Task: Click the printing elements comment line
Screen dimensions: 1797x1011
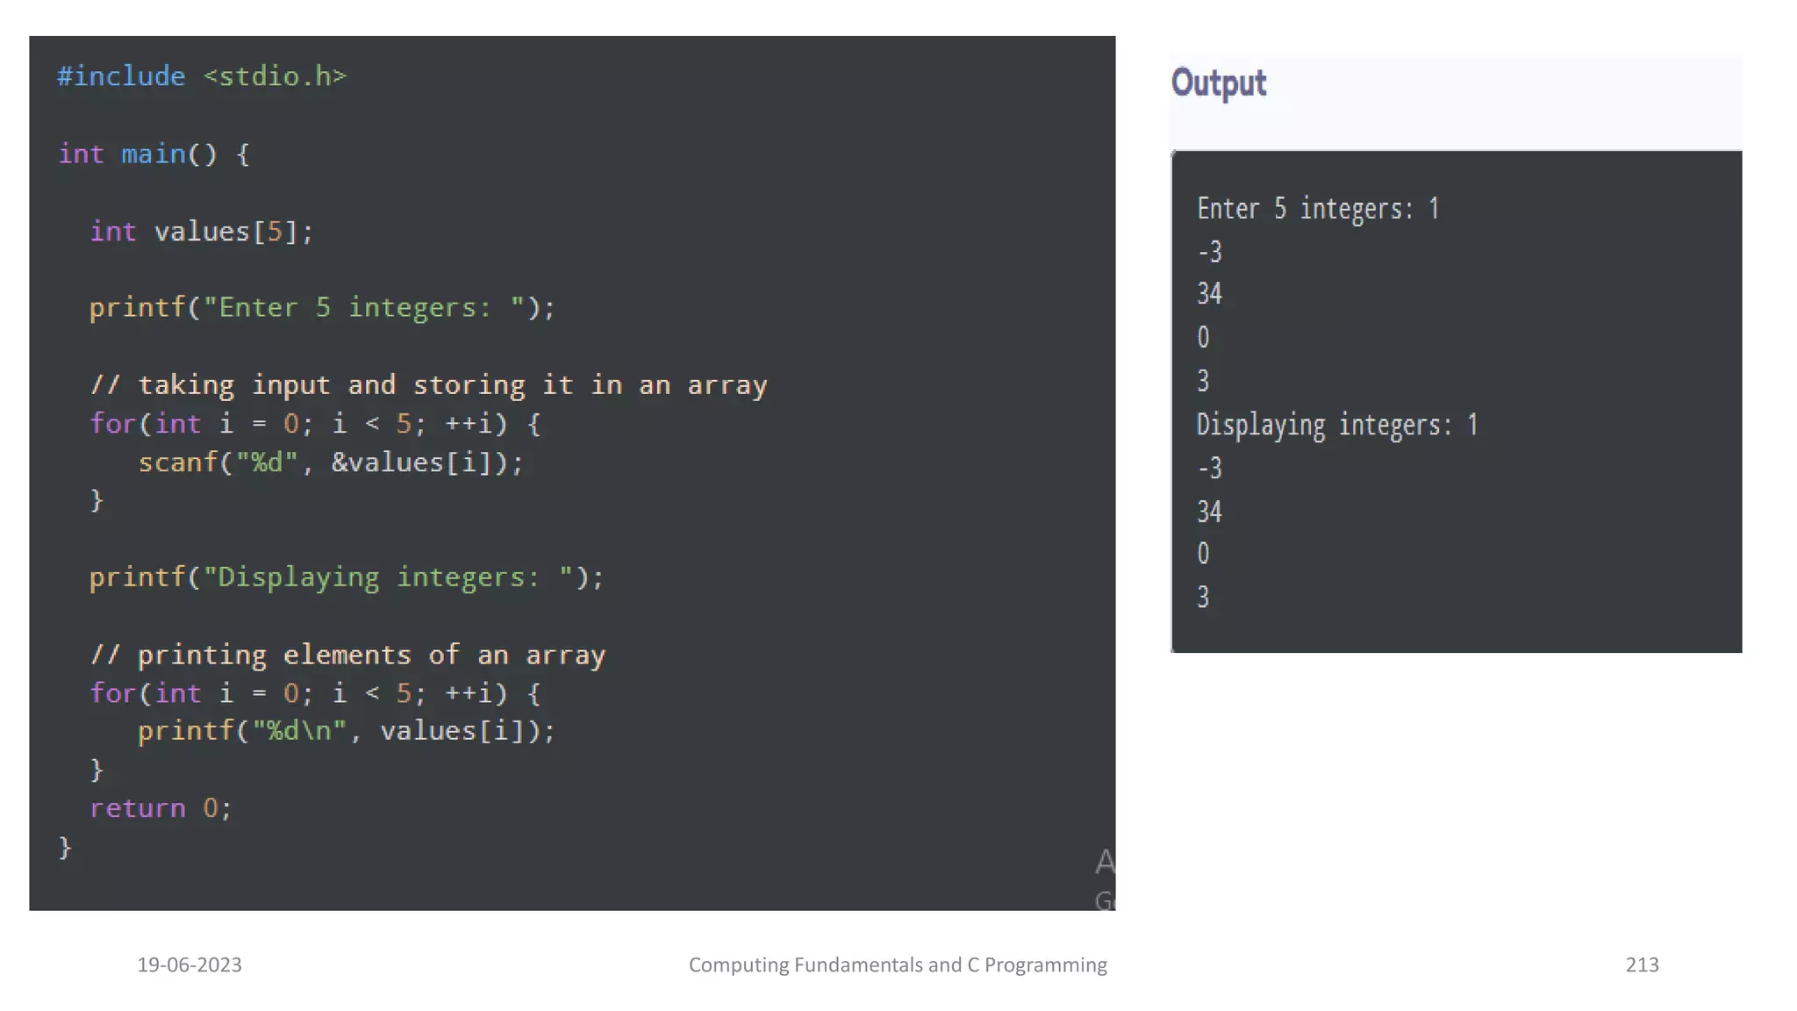Action: [347, 655]
